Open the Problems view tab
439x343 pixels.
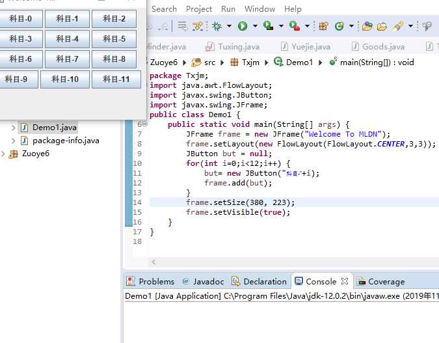(150, 281)
